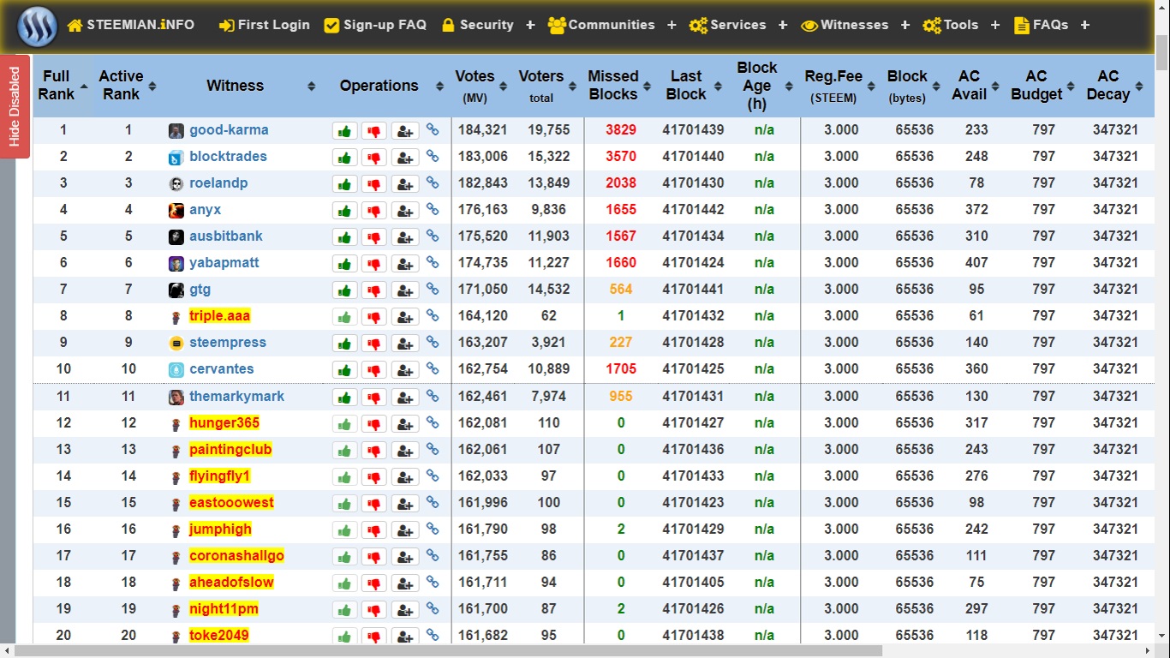Open the link icon for anyx
Screen dimensions: 1170x658
[433, 210]
